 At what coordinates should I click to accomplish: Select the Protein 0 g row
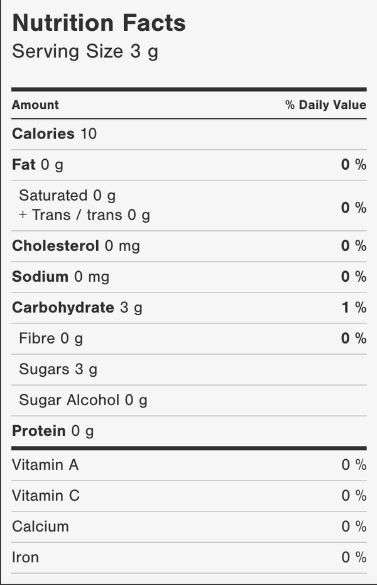[x=189, y=432]
